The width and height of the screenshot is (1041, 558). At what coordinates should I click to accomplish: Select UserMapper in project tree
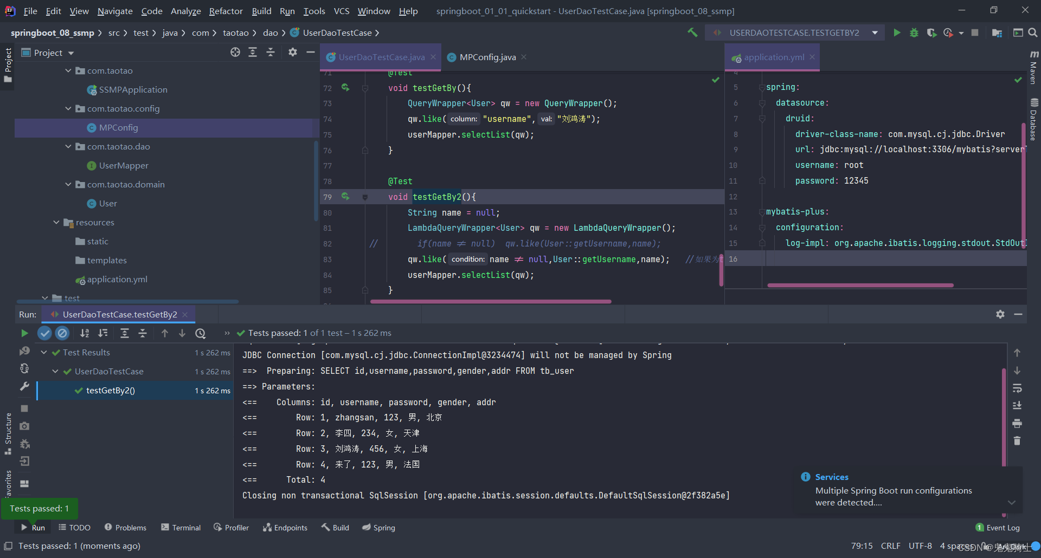pos(124,165)
